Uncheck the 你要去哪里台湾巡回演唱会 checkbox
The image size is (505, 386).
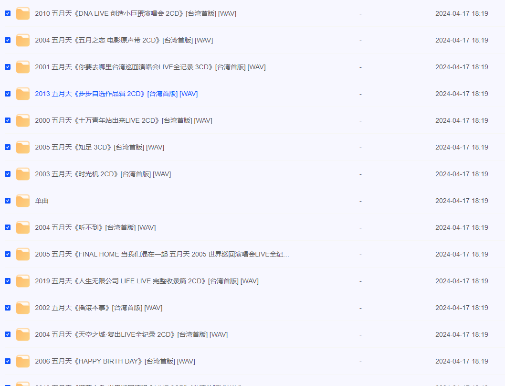point(8,67)
